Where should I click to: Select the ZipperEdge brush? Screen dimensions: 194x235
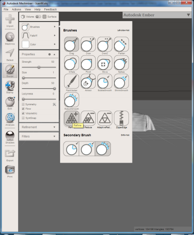point(121,118)
